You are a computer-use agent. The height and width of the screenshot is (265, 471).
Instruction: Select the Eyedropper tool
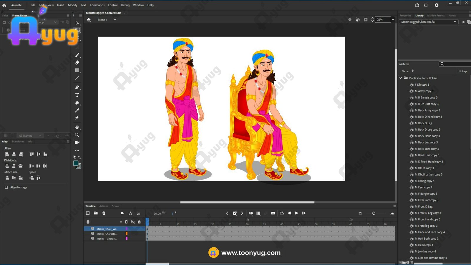pos(77,110)
